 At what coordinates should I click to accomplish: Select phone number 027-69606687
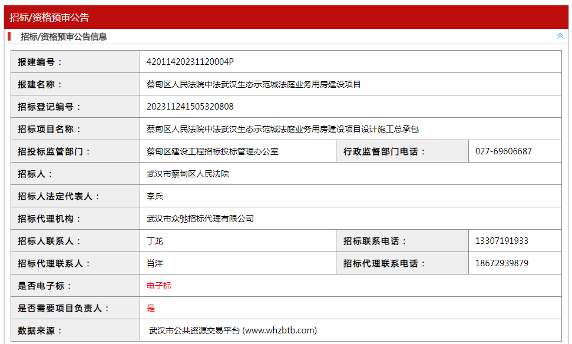504,151
